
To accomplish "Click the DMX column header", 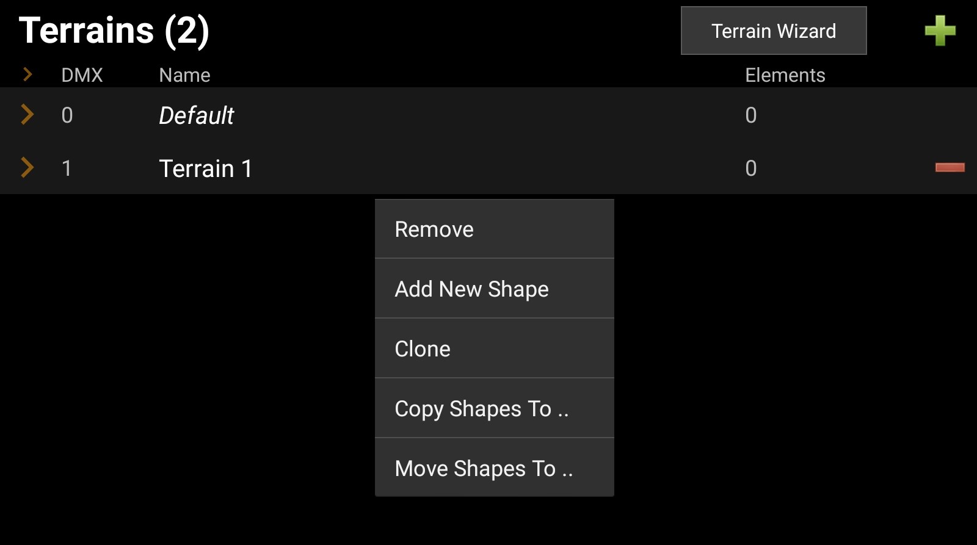I will [x=82, y=74].
